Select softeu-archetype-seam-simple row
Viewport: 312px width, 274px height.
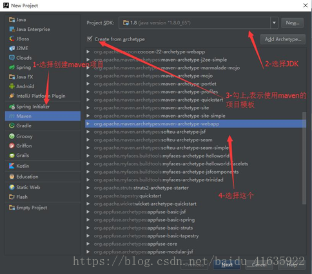coord(195,148)
